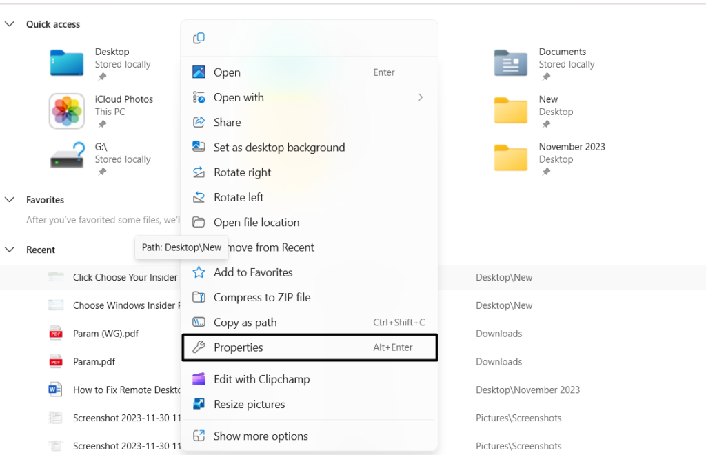706x455 pixels.
Task: Open the iCloud Photos icon
Action: click(67, 111)
